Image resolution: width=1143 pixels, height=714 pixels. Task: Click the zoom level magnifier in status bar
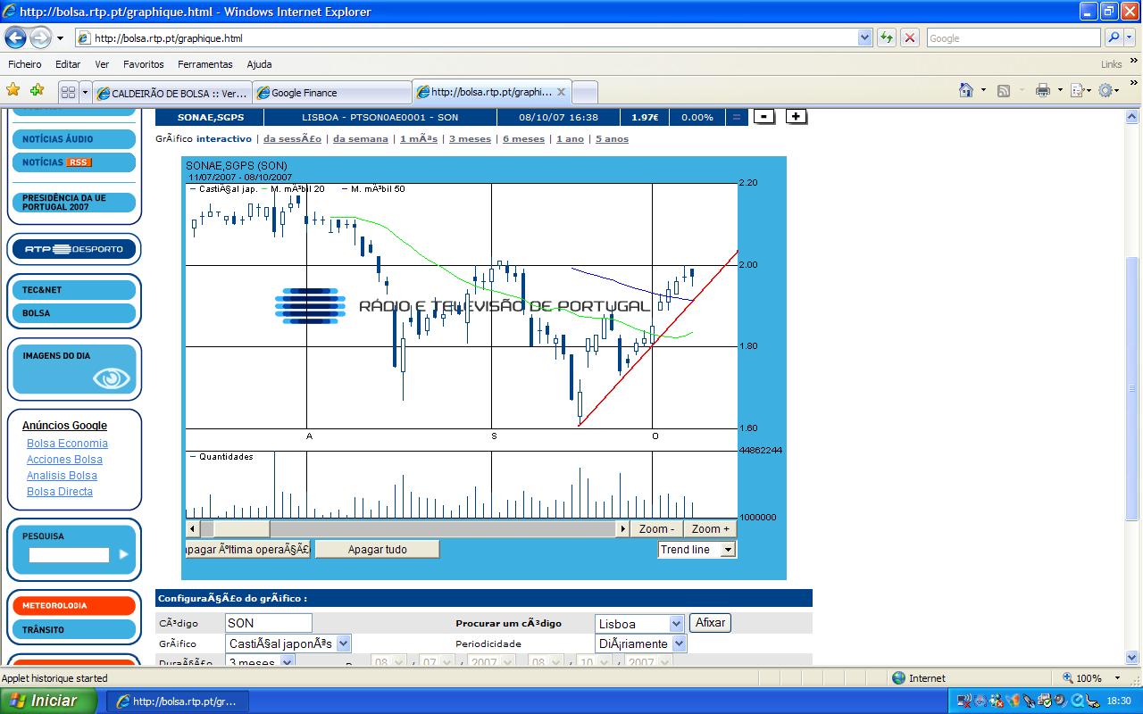(1068, 678)
